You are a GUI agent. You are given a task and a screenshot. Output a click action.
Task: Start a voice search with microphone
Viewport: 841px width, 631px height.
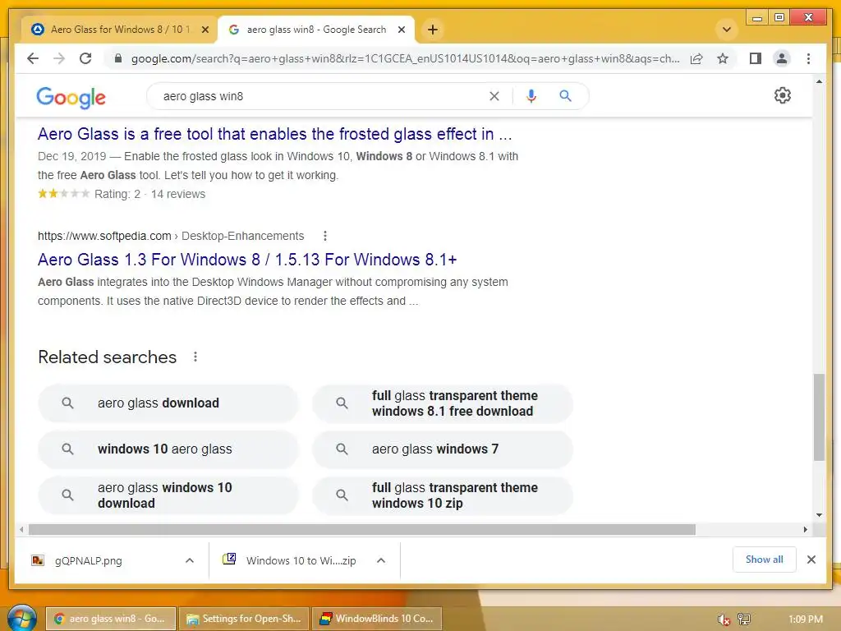(531, 96)
